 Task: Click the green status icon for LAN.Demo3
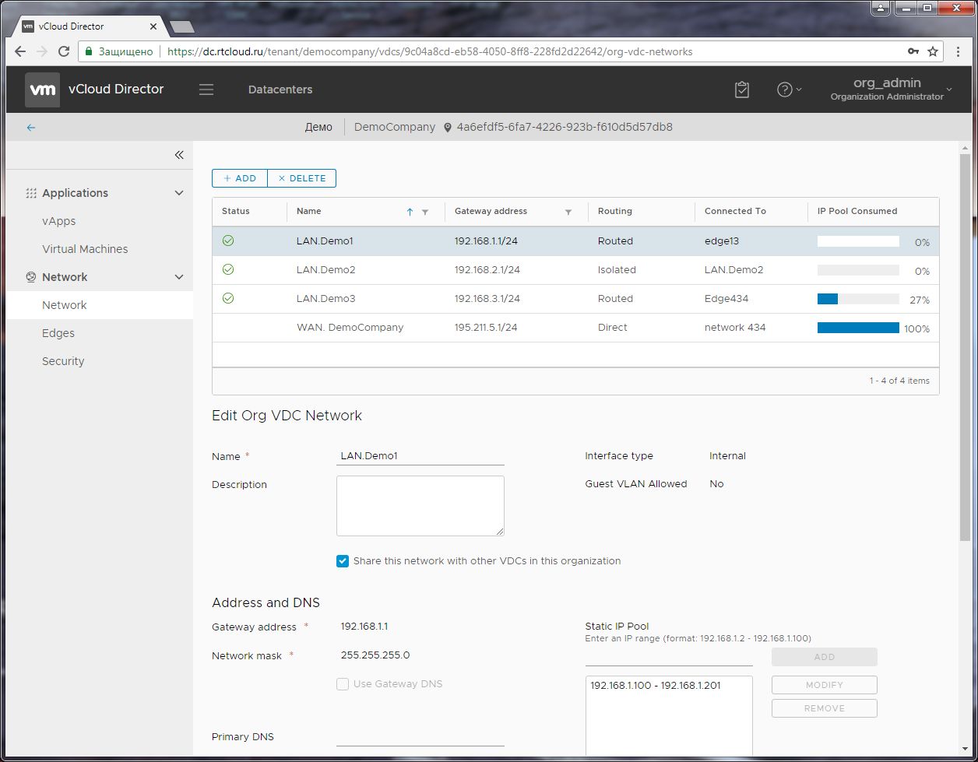(228, 298)
